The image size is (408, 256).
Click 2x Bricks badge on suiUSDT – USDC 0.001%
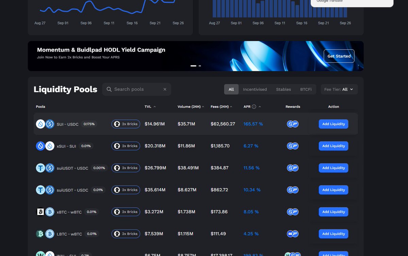tap(126, 168)
